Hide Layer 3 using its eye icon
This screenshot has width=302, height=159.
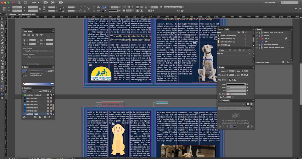(x=257, y=38)
